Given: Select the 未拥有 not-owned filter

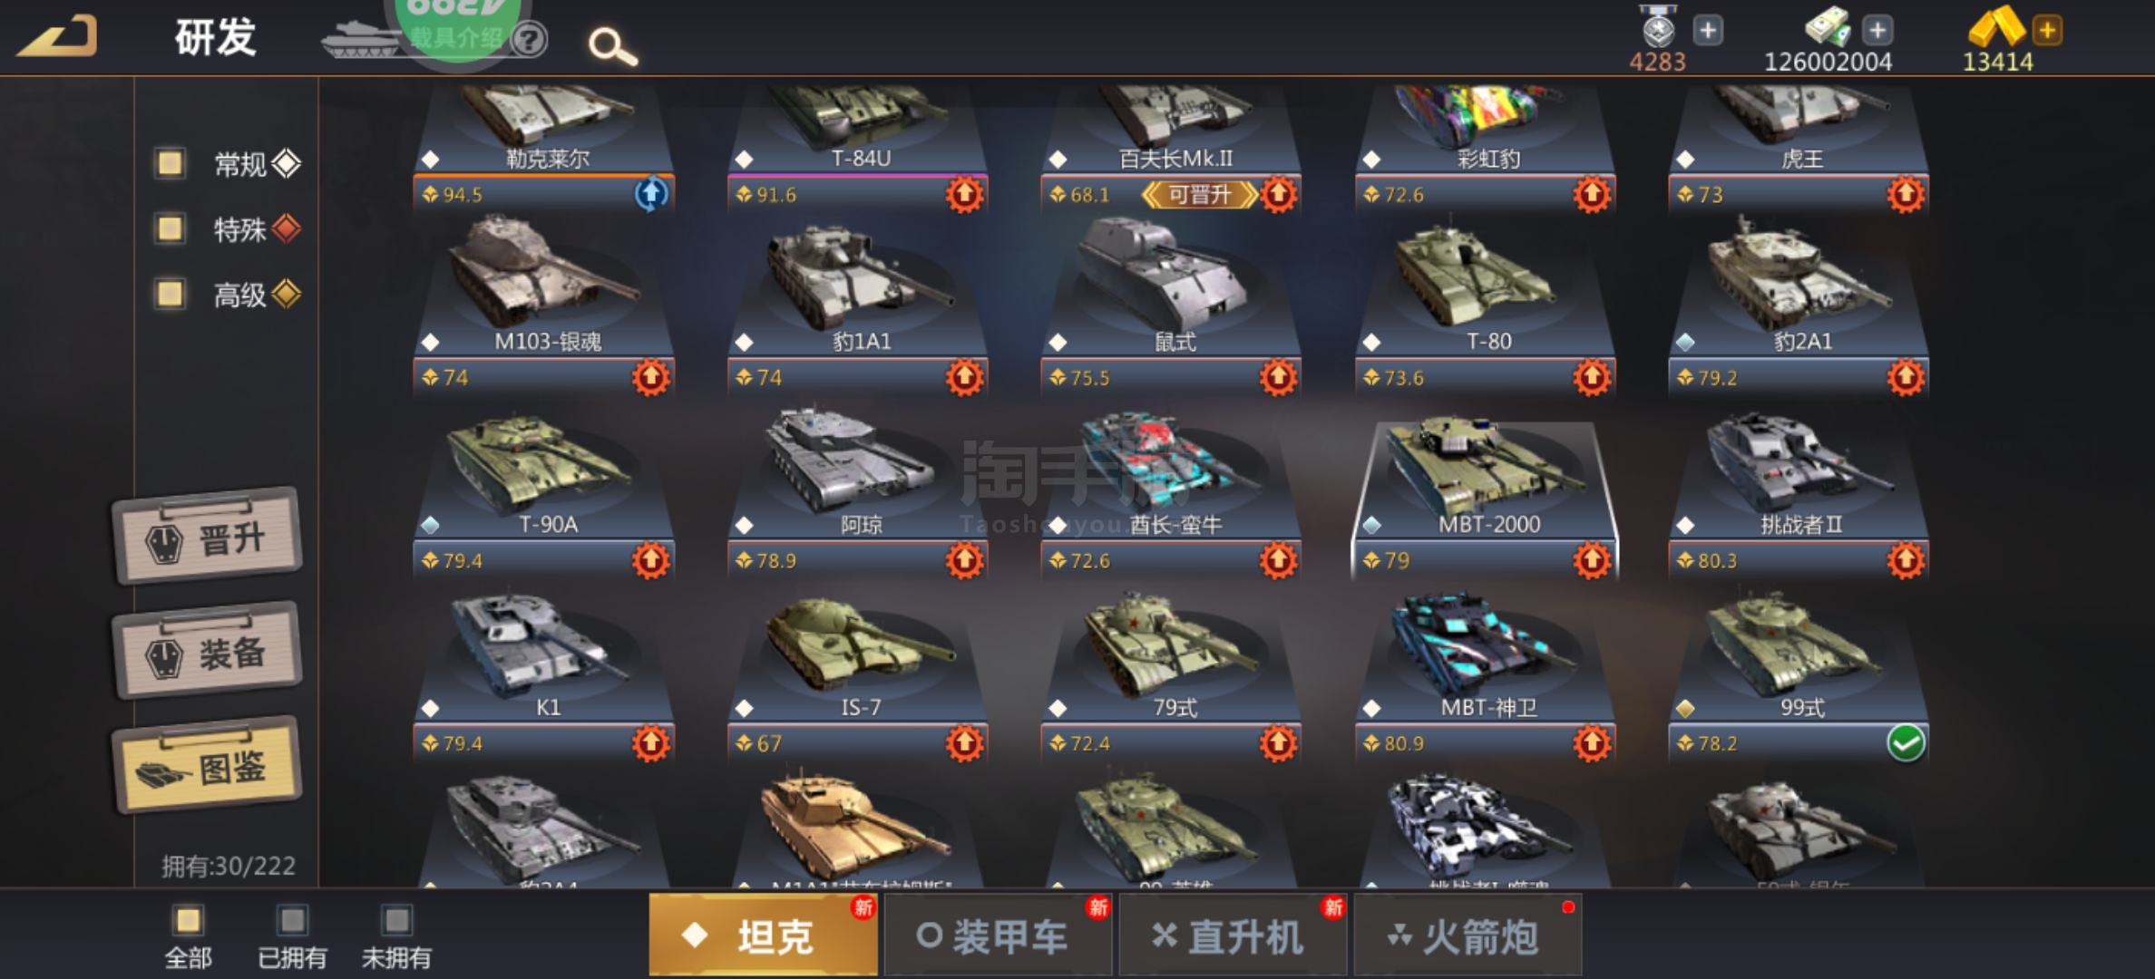Looking at the screenshot, I should (396, 937).
